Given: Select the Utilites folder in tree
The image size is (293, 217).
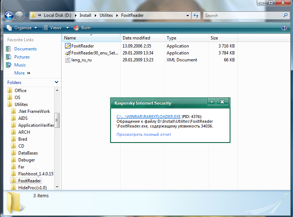Looking at the screenshot, I should [21, 104].
